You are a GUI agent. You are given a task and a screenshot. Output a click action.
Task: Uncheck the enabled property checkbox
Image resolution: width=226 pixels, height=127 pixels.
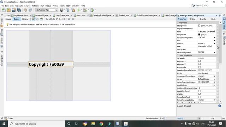tap(200, 94)
